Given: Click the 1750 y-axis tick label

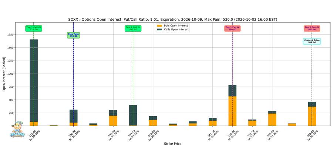Looking at the screenshot, I should (x=10, y=35).
